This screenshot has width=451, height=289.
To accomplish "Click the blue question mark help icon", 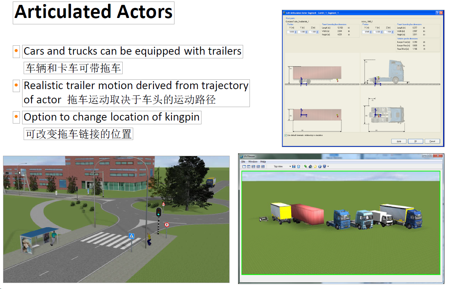I will pyautogui.click(x=320, y=166).
